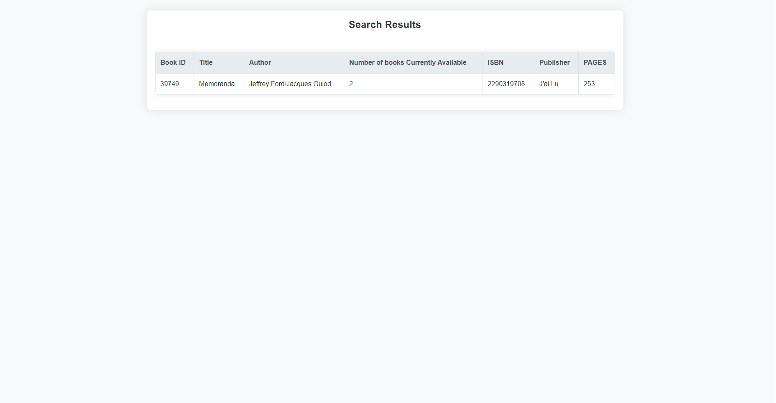Click the publisher J'ai Lu
This screenshot has height=403, width=776.
[549, 84]
